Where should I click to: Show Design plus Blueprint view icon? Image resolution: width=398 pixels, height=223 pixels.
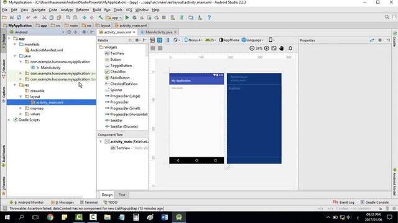point(167,40)
